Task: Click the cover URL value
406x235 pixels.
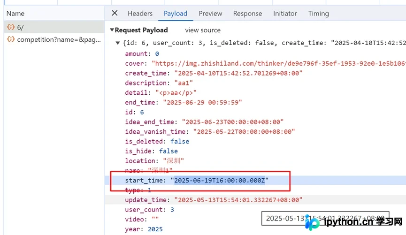Action: 279,64
